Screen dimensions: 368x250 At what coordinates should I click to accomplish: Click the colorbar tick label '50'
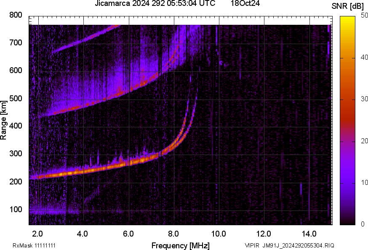coord(364,16)
